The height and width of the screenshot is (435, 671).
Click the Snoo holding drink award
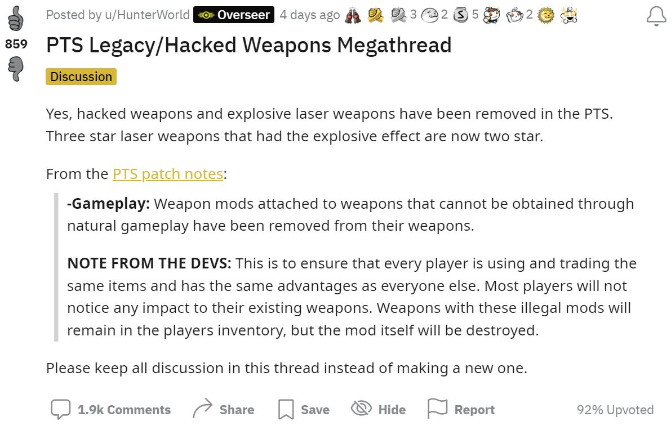[x=491, y=15]
